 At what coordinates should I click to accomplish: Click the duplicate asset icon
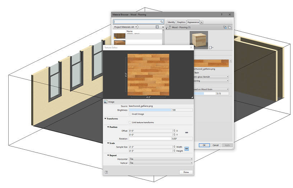coord(230,27)
